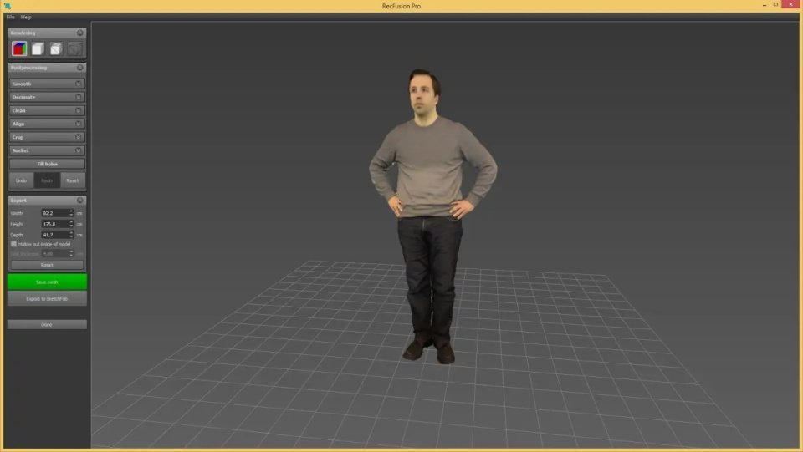Collapse the Export panel header icon
This screenshot has height=452, width=803.
pos(80,201)
